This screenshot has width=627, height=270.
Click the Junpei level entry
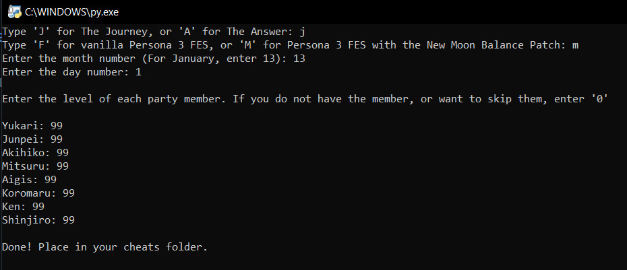(32, 140)
